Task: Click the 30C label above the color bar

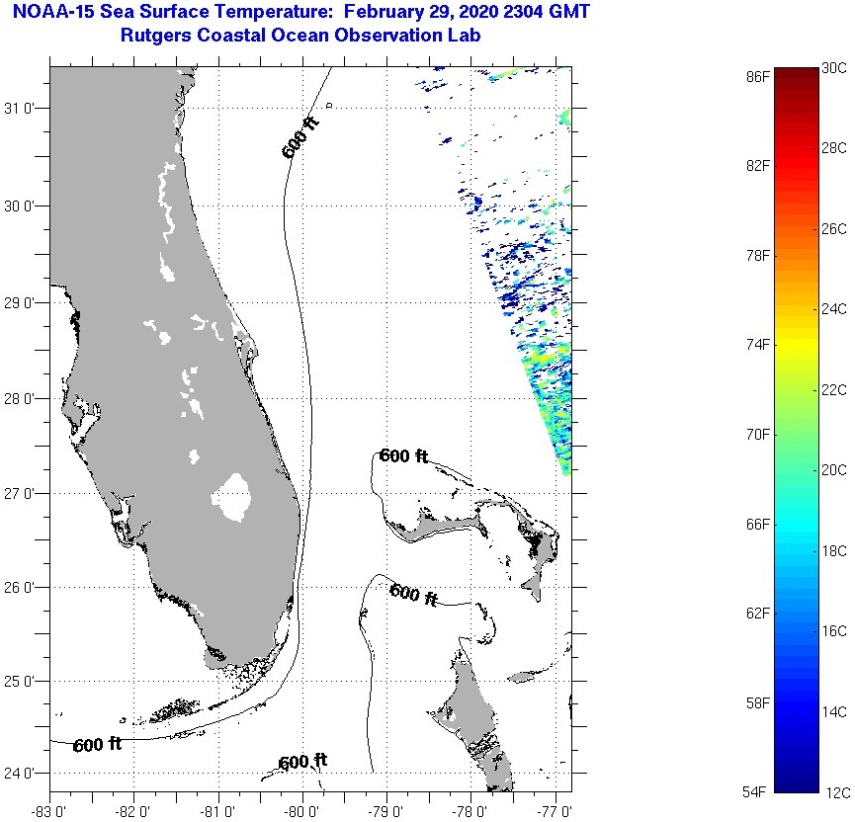Action: point(834,67)
